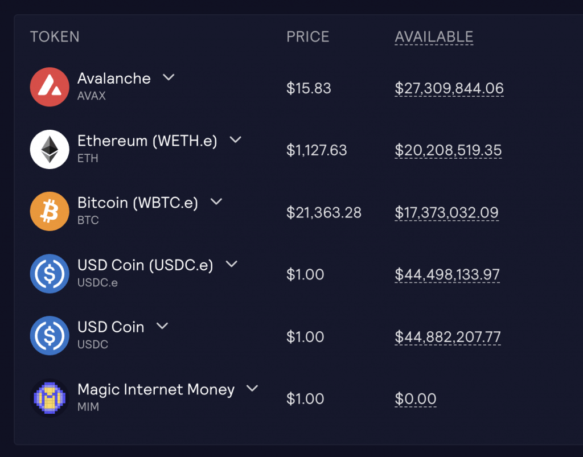Click Bitcoin available amount $17,373,032.09

[x=446, y=213]
